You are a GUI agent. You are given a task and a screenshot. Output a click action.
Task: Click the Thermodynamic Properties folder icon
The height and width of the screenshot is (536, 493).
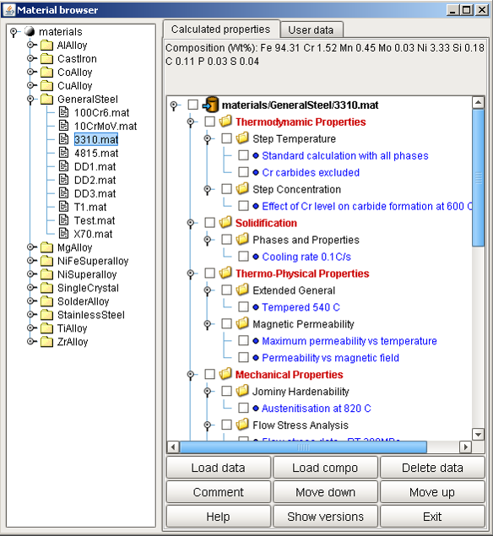225,121
